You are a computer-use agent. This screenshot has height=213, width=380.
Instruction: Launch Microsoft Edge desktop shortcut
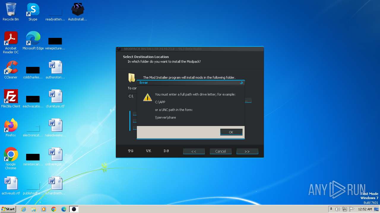click(x=33, y=41)
